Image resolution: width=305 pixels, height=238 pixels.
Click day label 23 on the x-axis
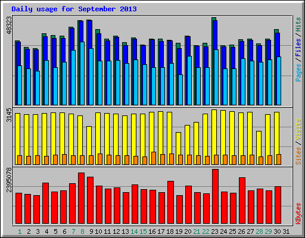click(x=214, y=231)
